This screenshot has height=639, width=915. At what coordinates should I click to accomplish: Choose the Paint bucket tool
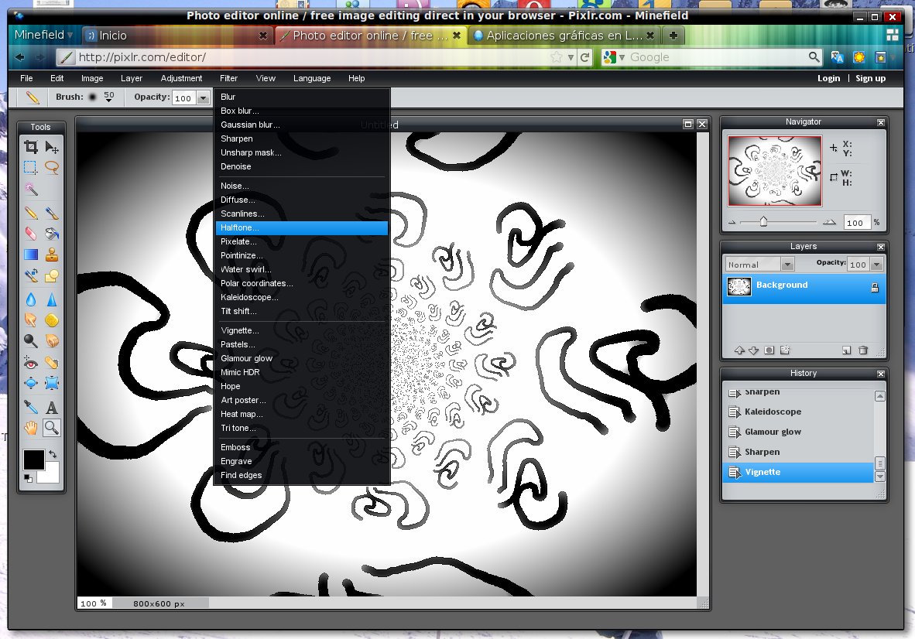pos(51,234)
